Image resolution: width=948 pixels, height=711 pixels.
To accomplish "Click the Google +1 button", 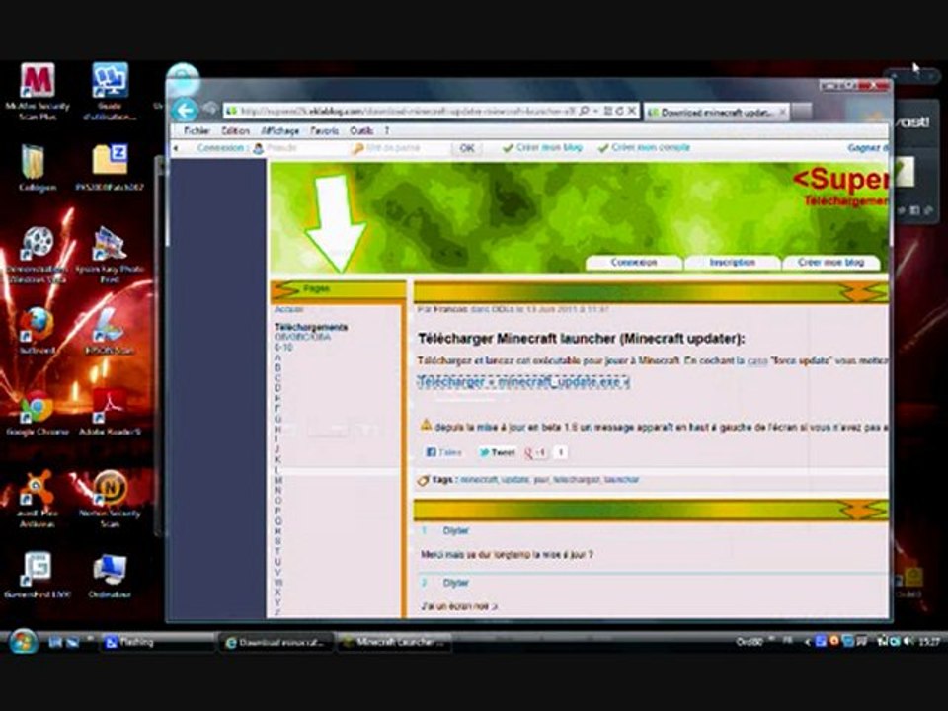I will pyautogui.click(x=535, y=452).
